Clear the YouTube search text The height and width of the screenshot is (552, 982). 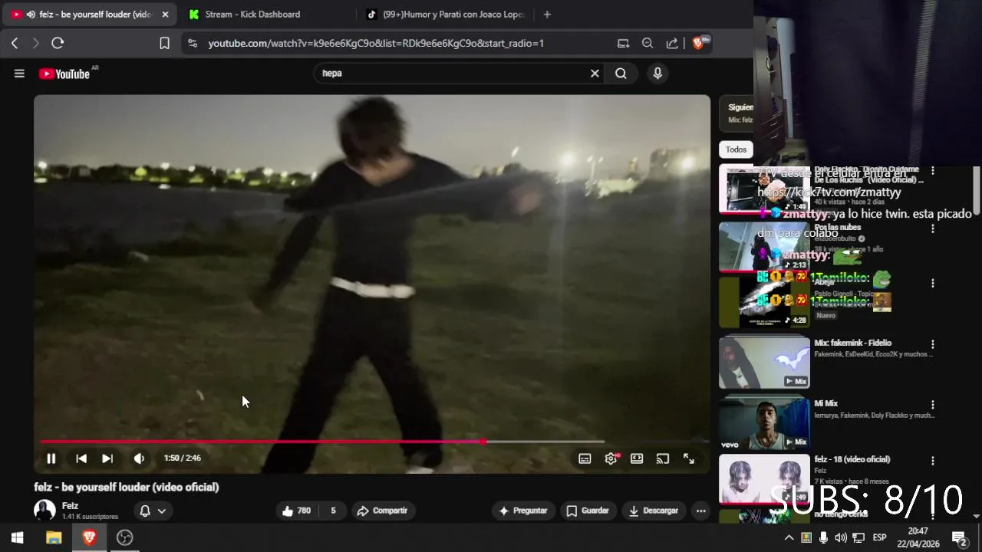(x=595, y=74)
